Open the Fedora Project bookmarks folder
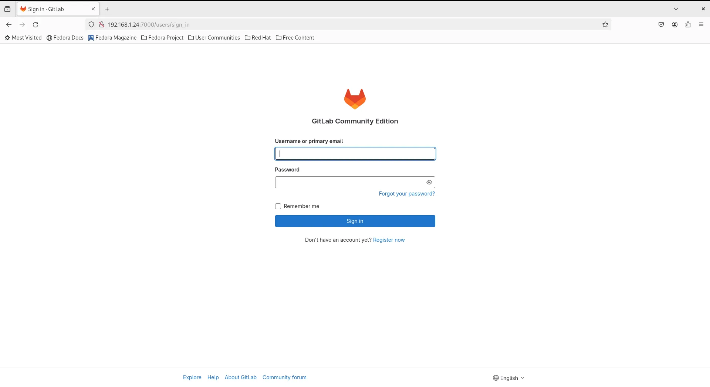710x387 pixels. (162, 38)
